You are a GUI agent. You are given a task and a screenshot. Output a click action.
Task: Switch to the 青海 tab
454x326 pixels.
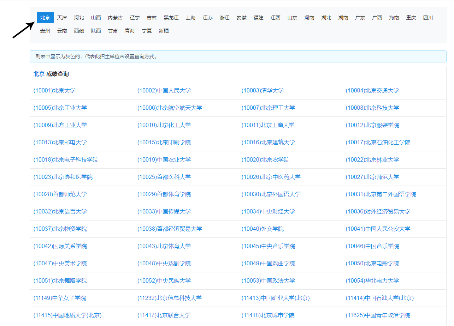130,31
